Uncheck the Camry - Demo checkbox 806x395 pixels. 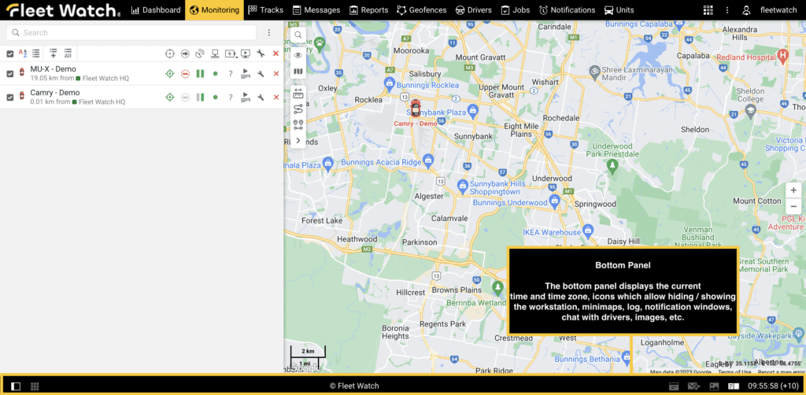click(10, 98)
